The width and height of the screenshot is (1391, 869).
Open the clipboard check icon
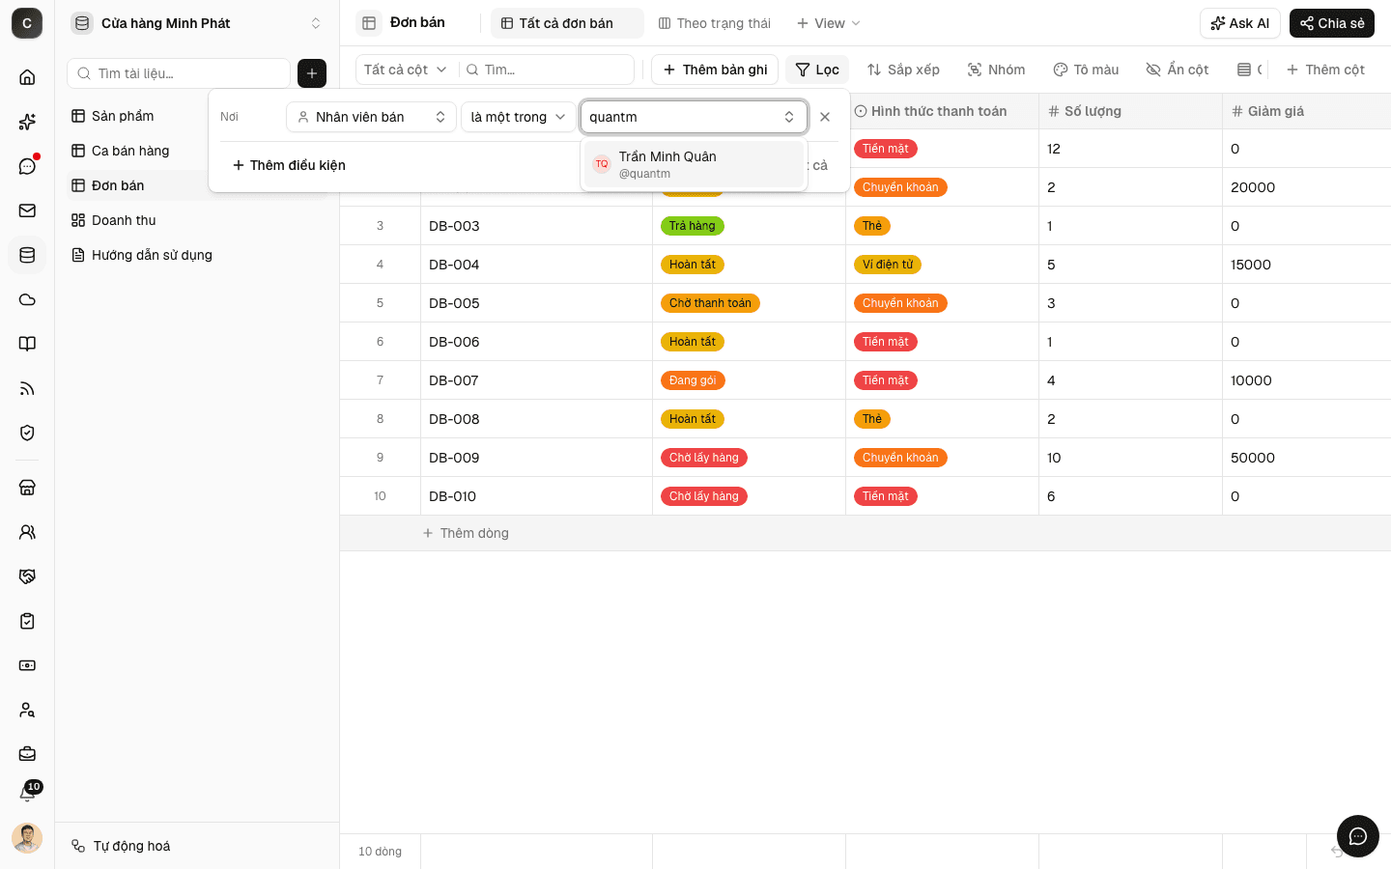27,621
